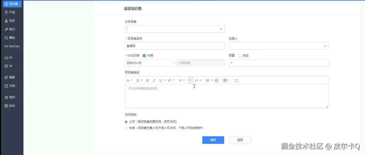This screenshot has height=155, width=365.
Task: Select the 私有 access radio button
Action: pyautogui.click(x=126, y=128)
